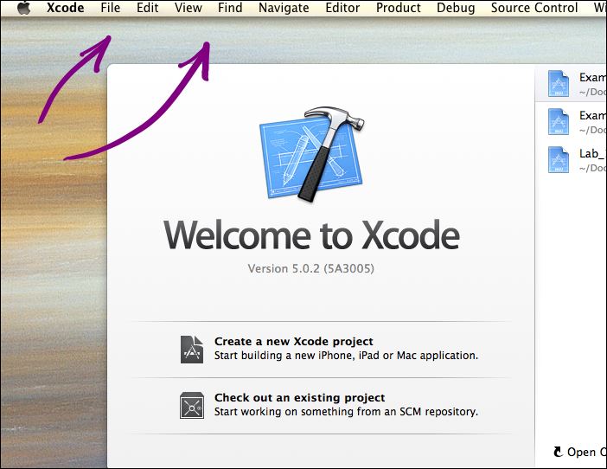Click the second recent project's file icon
The height and width of the screenshot is (469, 607).
[x=559, y=122]
